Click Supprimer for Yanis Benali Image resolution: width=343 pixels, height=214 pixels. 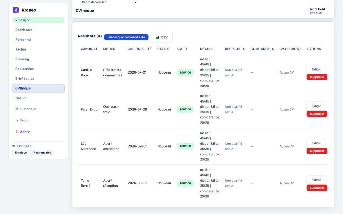[317, 188]
